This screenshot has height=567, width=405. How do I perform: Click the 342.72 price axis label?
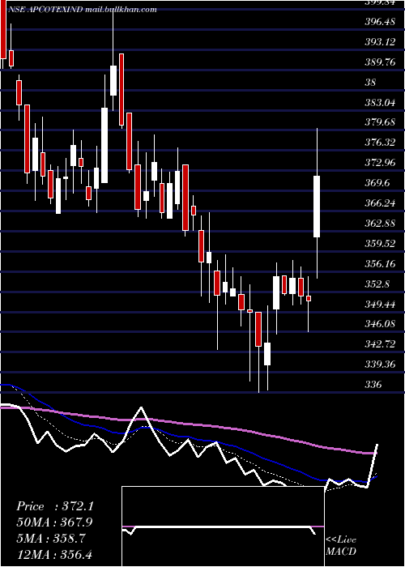point(380,344)
